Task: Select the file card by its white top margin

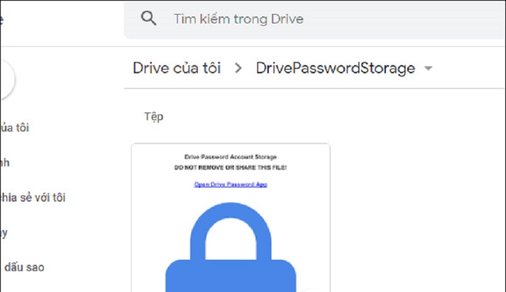Action: coord(230,149)
